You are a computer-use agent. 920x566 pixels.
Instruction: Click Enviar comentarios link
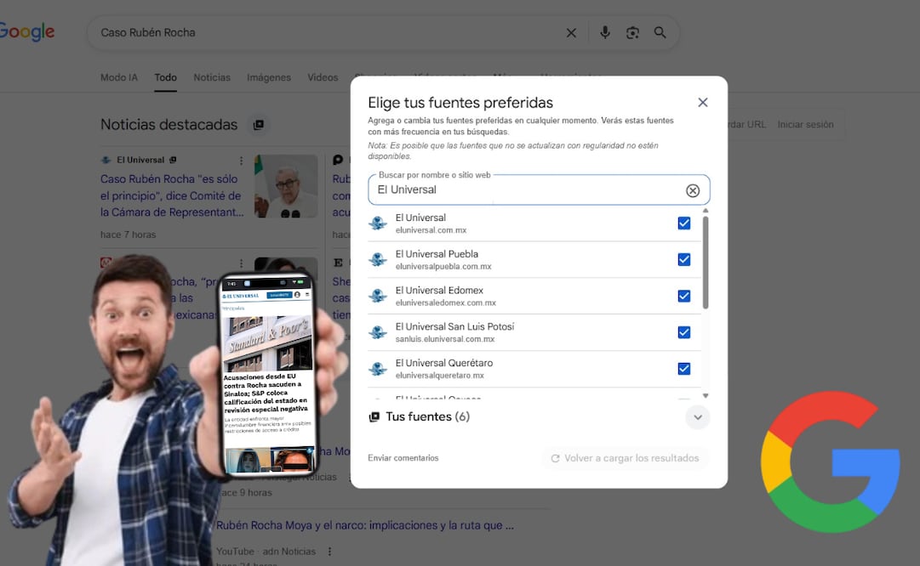(403, 458)
